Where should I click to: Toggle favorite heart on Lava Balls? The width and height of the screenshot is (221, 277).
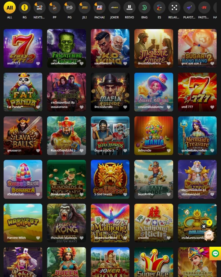[38, 150]
